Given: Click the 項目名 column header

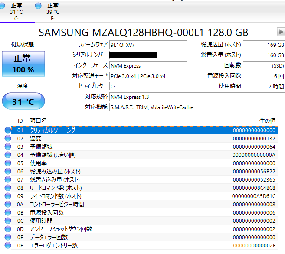Looking at the screenshot, I should point(122,121).
